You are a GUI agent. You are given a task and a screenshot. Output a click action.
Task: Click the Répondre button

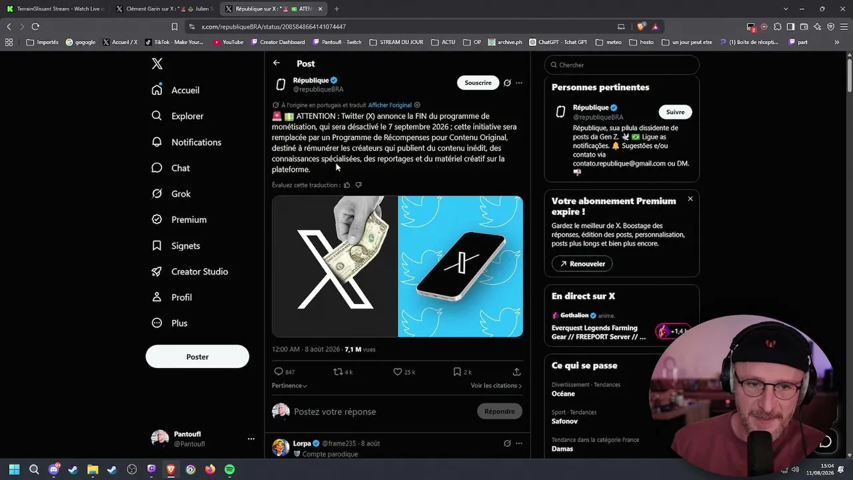(x=499, y=411)
